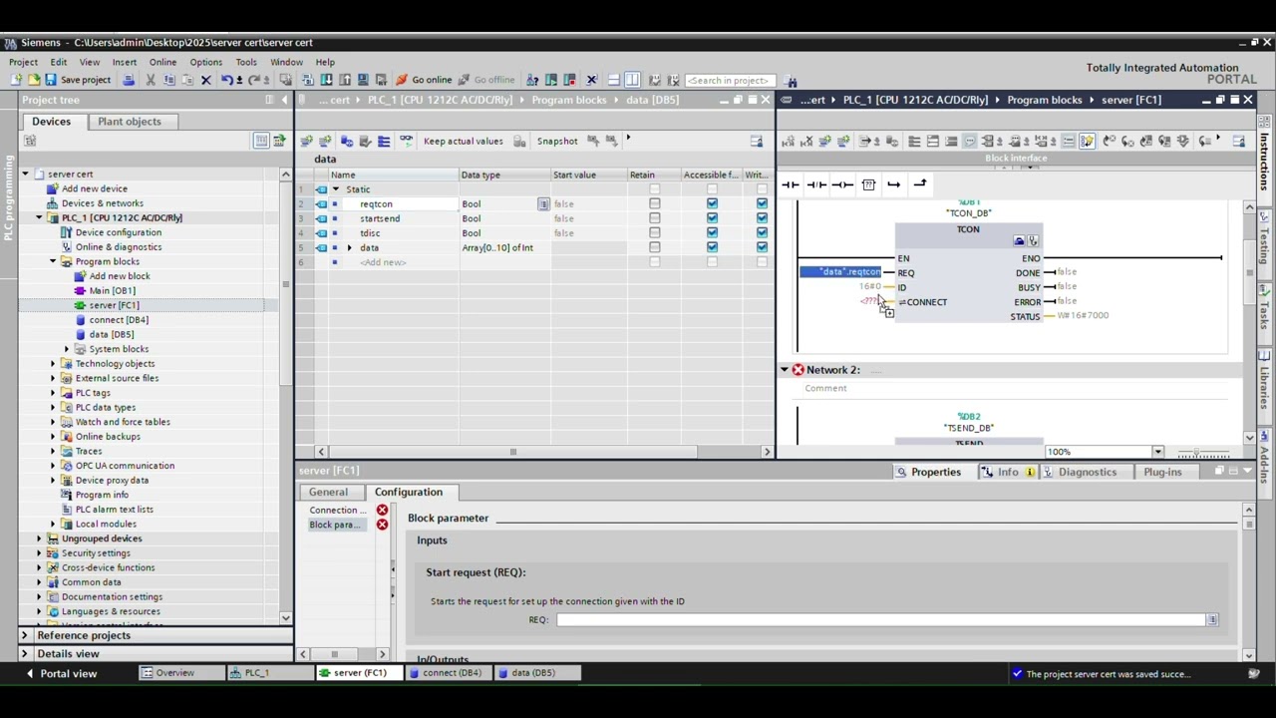The image size is (1276, 718).
Task: Open the Portal view
Action: 60,673
